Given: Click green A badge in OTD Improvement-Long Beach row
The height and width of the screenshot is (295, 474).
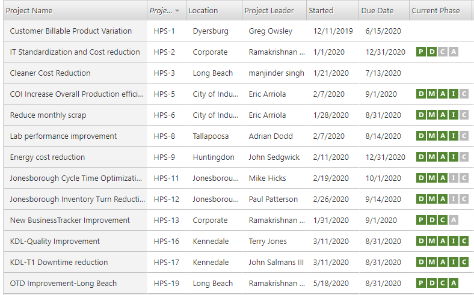Looking at the screenshot, I should coord(454,283).
